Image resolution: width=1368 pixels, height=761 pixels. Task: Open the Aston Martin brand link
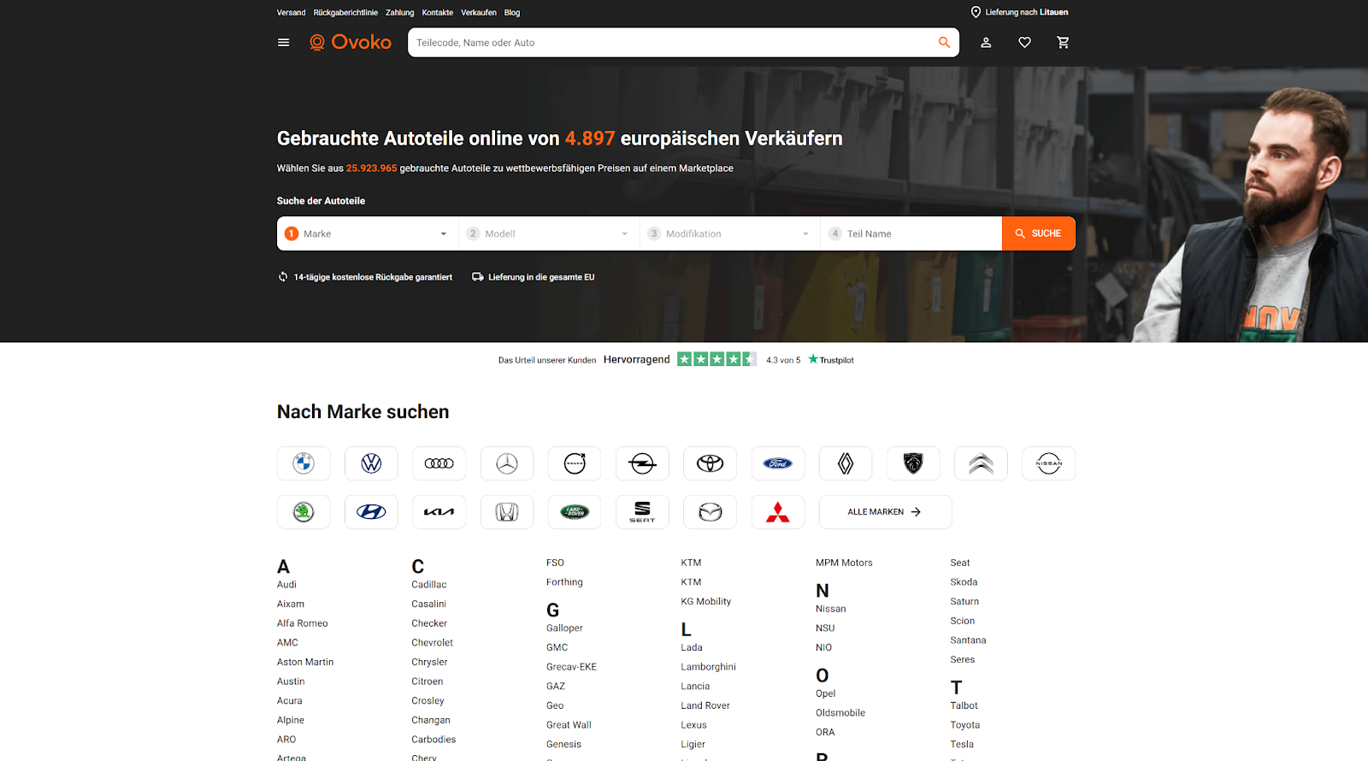[x=305, y=662]
